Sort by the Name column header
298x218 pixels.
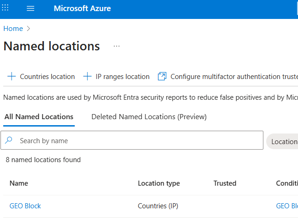tap(19, 183)
